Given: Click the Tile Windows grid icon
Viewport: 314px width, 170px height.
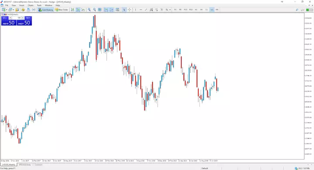Looking at the screenshot, I should click(99, 10).
